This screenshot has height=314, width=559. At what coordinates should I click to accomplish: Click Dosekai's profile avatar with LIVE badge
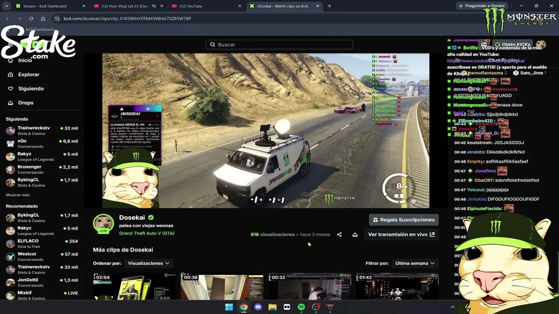point(104,224)
